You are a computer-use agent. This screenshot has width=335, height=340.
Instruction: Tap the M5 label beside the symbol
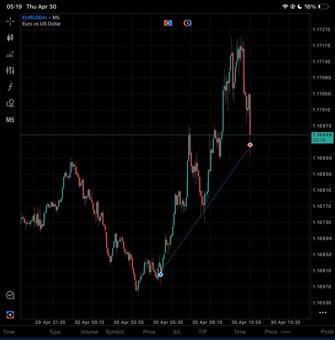point(56,18)
